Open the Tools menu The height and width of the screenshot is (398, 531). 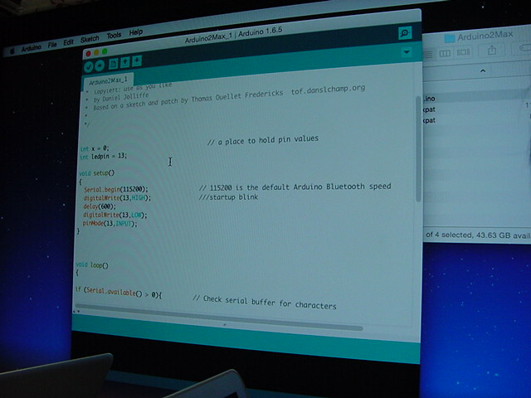click(114, 36)
